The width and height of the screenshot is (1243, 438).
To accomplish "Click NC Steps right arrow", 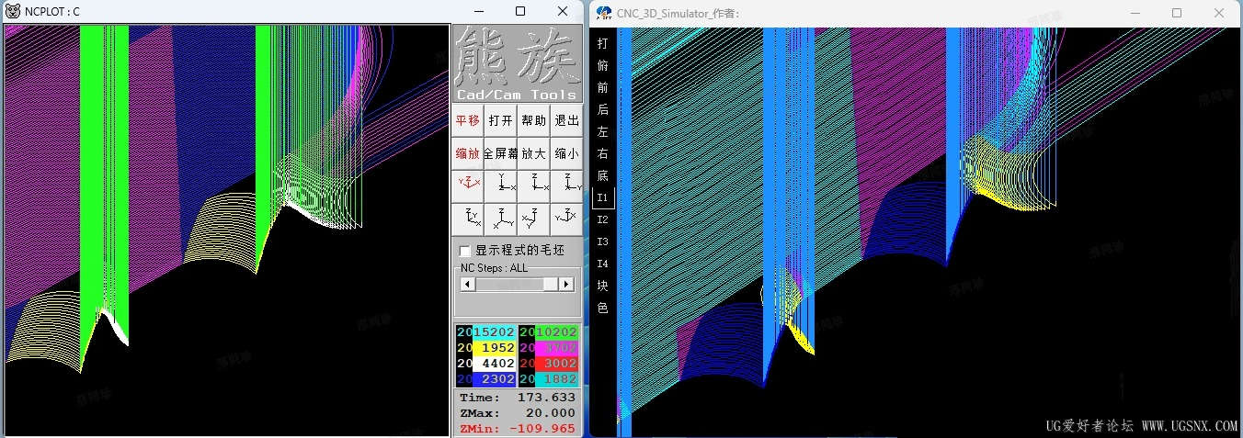I will pos(566,285).
